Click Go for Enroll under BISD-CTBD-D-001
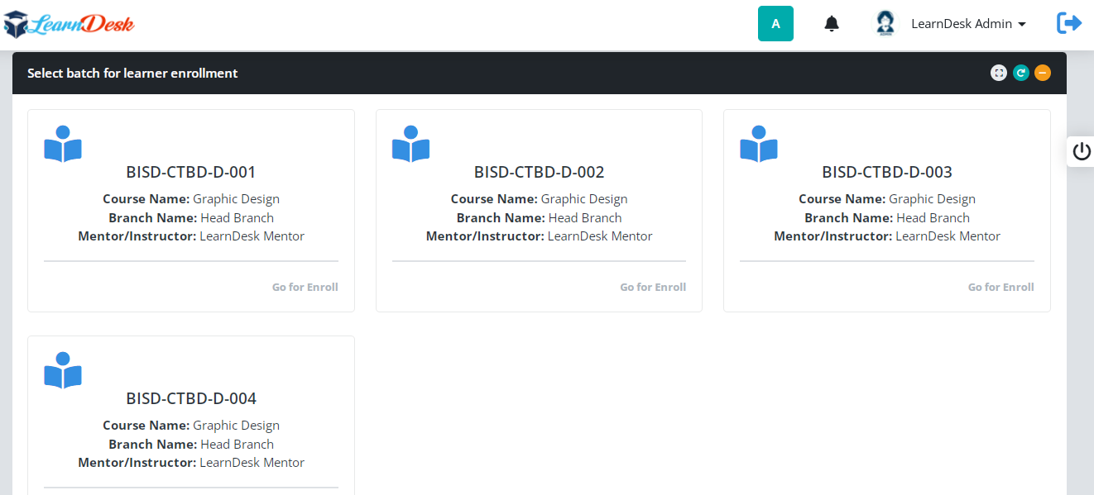Screen dimensions: 1094x495 305,287
